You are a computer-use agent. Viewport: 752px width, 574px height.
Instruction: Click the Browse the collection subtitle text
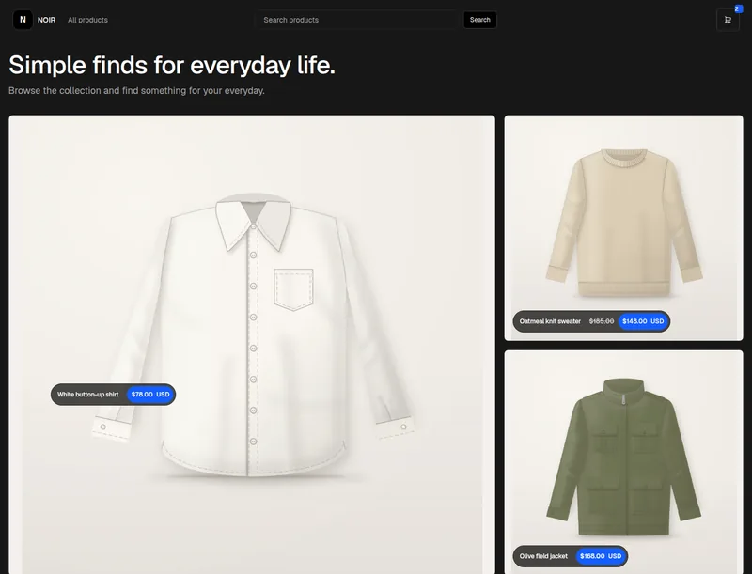point(136,90)
